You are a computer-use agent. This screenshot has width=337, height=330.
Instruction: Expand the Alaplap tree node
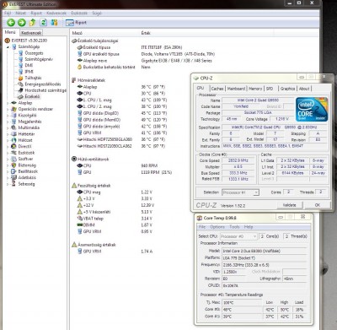[8, 103]
